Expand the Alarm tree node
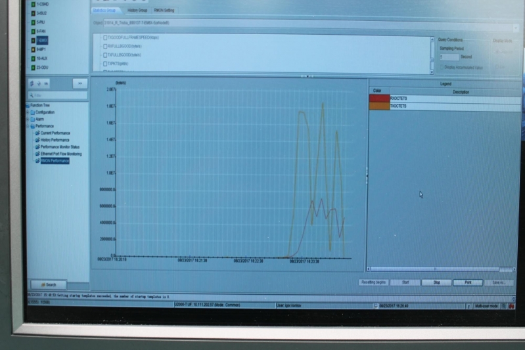525x350 pixels. (28, 119)
